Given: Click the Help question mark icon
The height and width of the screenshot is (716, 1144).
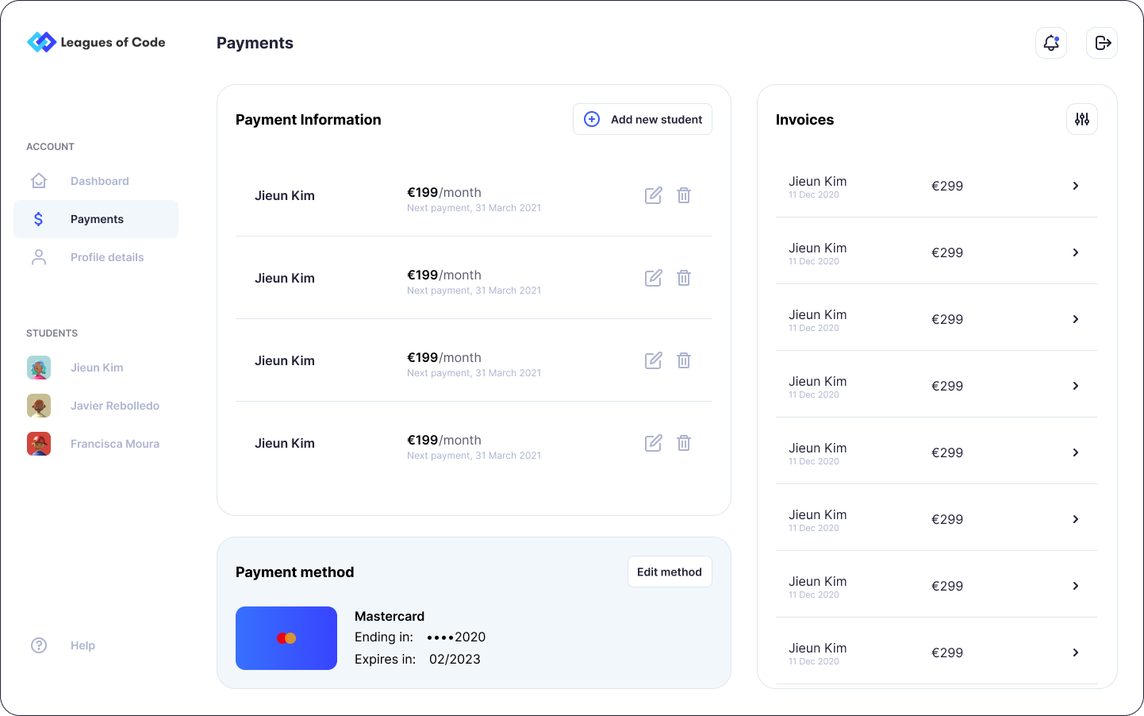Looking at the screenshot, I should pos(39,645).
